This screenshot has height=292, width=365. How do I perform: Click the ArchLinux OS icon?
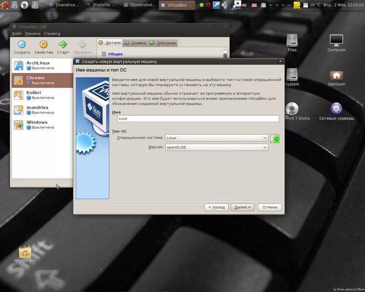click(18, 65)
